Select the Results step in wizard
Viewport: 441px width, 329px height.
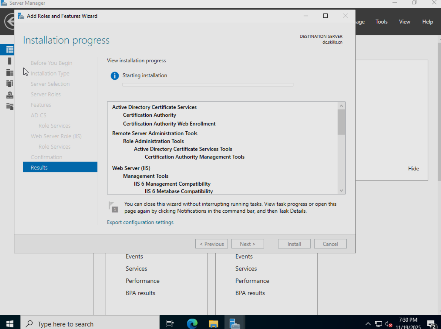click(60, 167)
